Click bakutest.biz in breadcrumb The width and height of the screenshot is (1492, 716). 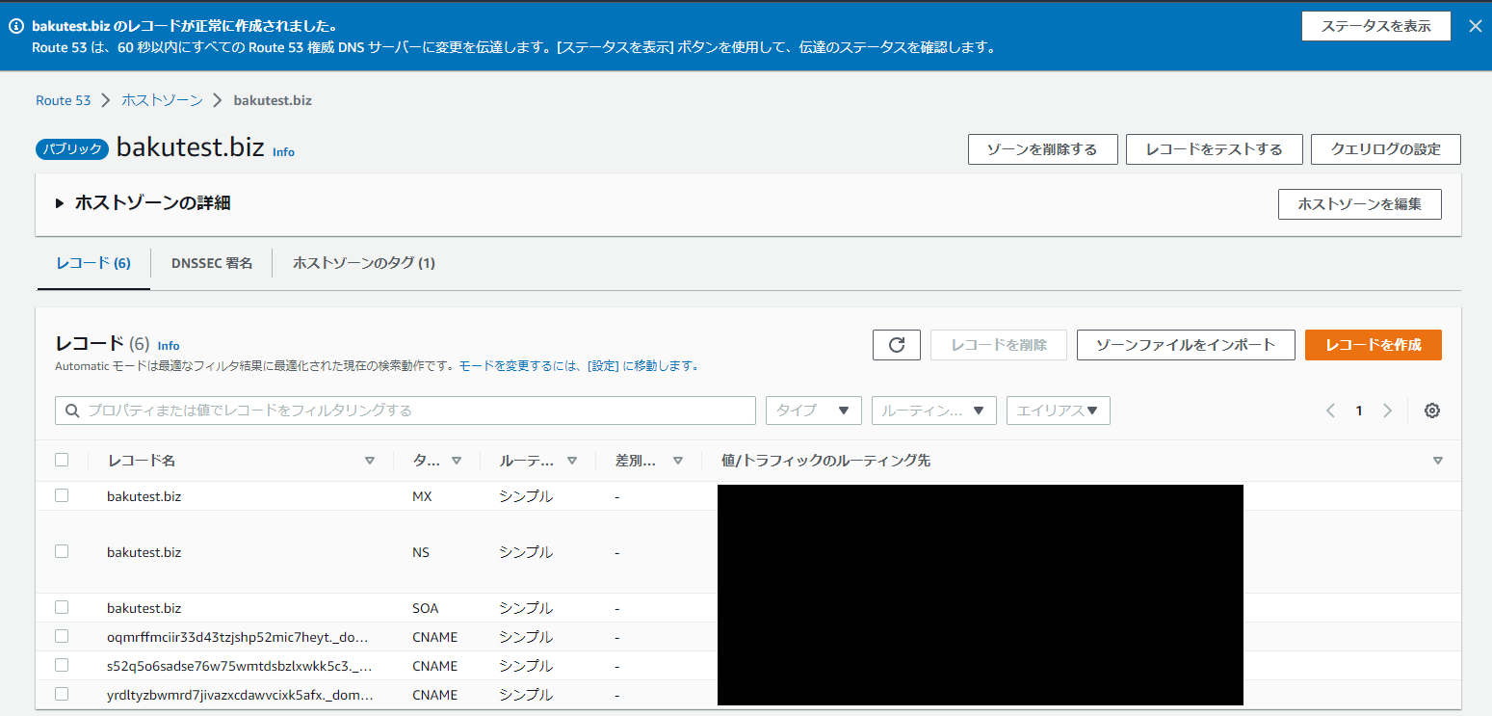click(273, 100)
